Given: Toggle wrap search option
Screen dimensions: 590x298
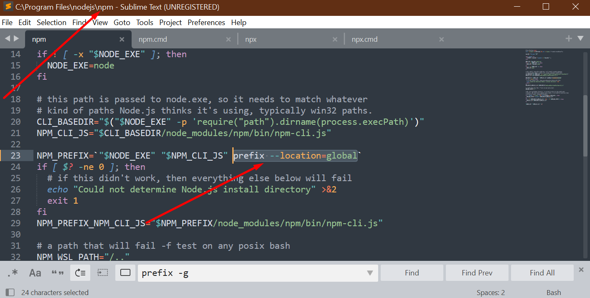Looking at the screenshot, I should (80, 273).
